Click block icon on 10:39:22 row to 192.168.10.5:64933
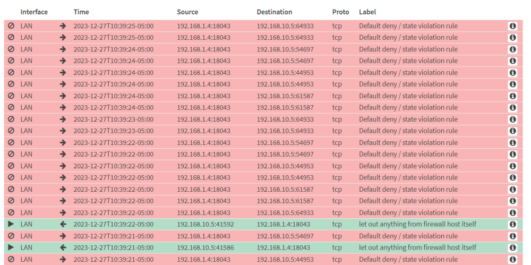531x265 pixels. click(x=11, y=212)
